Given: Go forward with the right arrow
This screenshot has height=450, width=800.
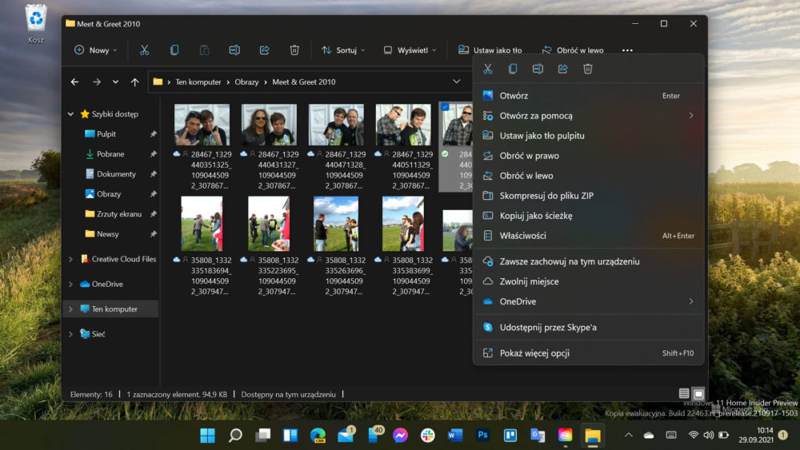Looking at the screenshot, I should [x=97, y=82].
